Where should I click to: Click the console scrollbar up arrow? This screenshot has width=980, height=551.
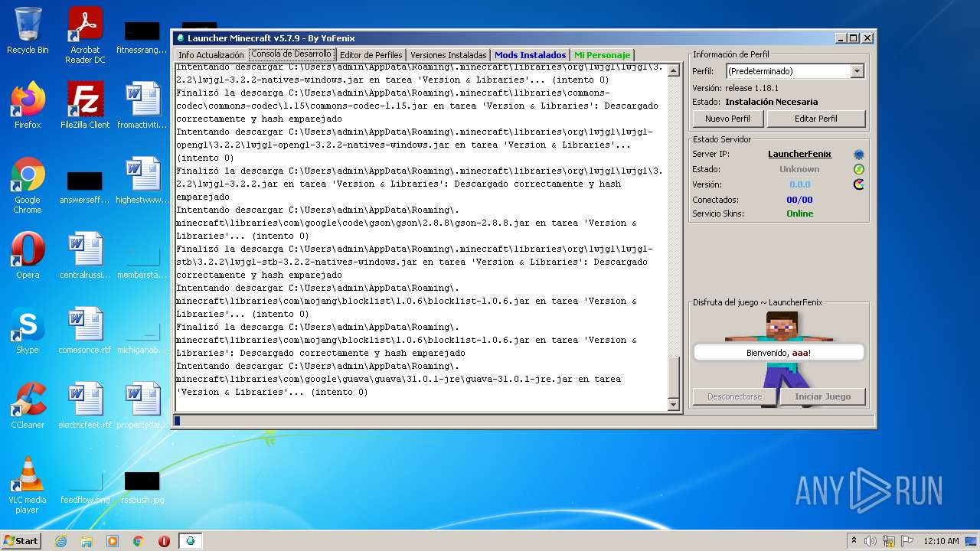click(x=674, y=70)
